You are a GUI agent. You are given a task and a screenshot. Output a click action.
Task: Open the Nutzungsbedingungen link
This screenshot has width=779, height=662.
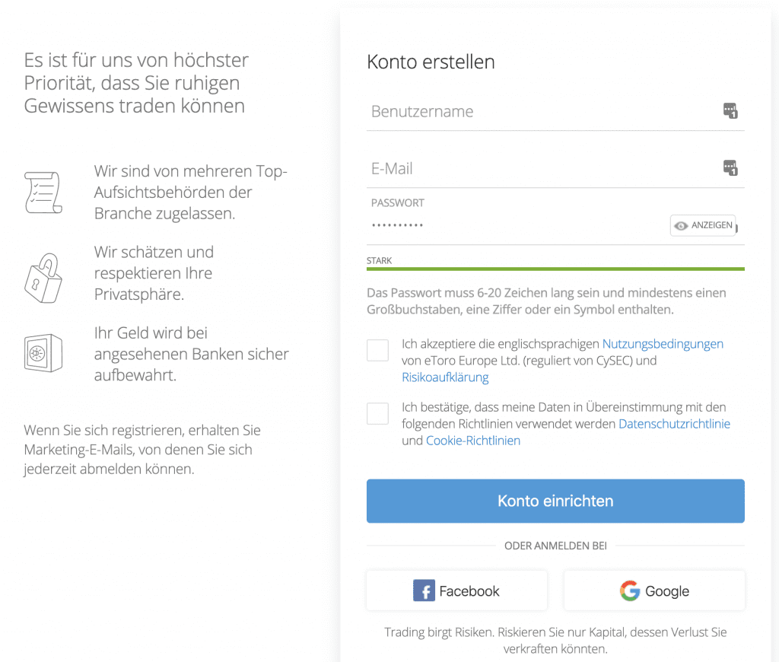(663, 344)
